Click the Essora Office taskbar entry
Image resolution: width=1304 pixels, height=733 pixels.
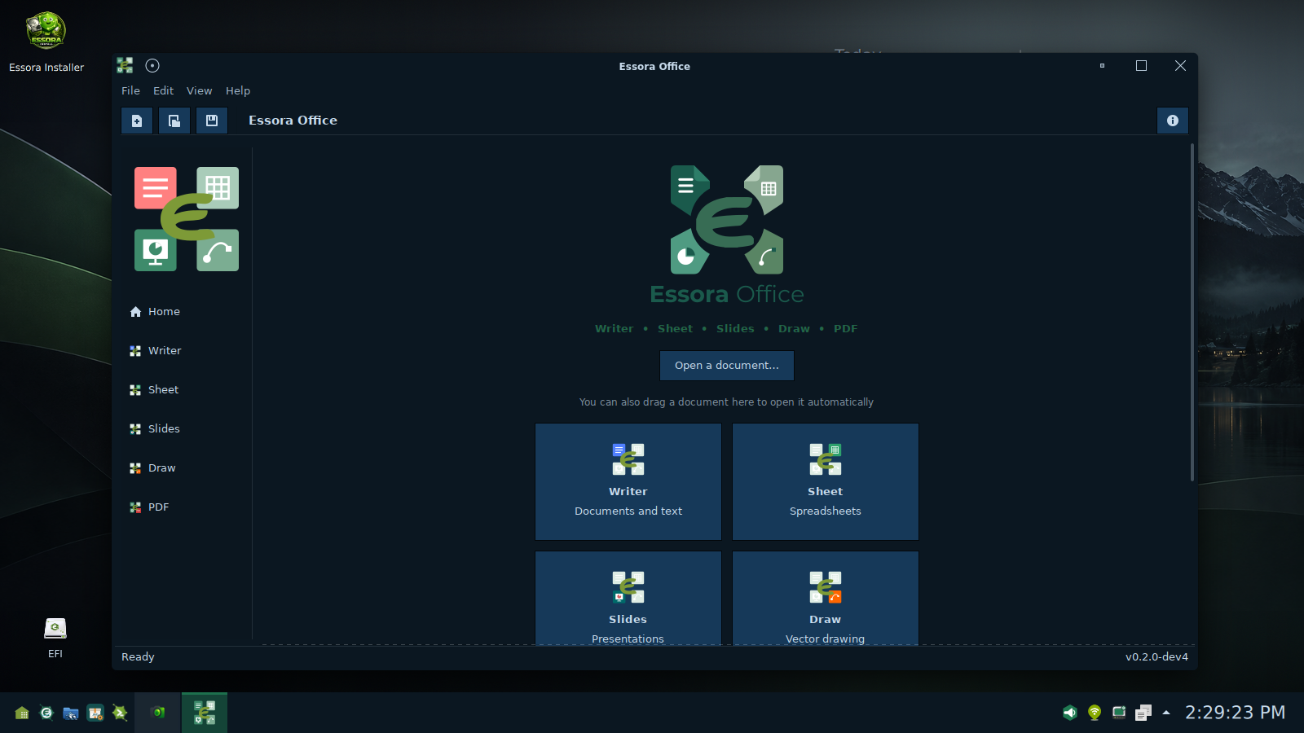[205, 713]
